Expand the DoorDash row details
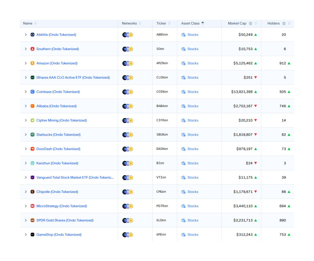The height and width of the screenshot is (261, 314). (26, 149)
